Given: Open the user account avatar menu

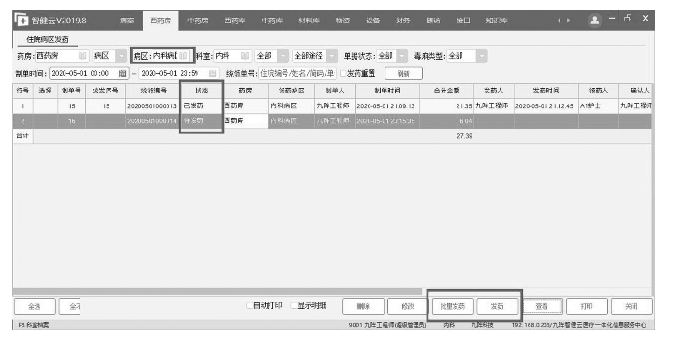Looking at the screenshot, I should (595, 20).
